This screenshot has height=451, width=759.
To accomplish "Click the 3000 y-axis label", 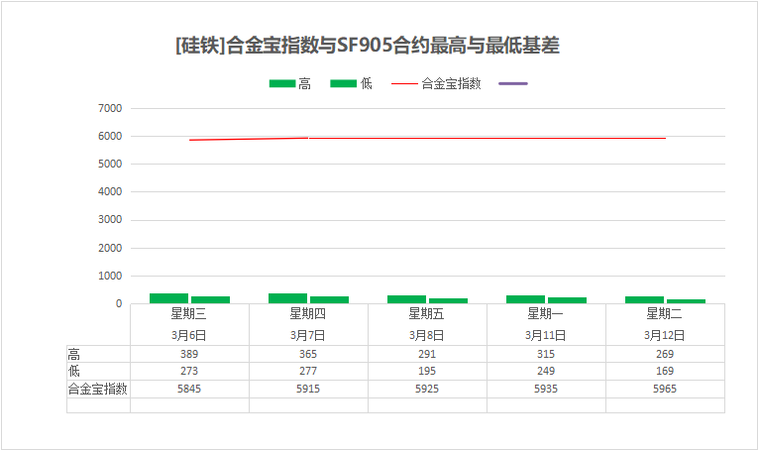I will coord(110,220).
